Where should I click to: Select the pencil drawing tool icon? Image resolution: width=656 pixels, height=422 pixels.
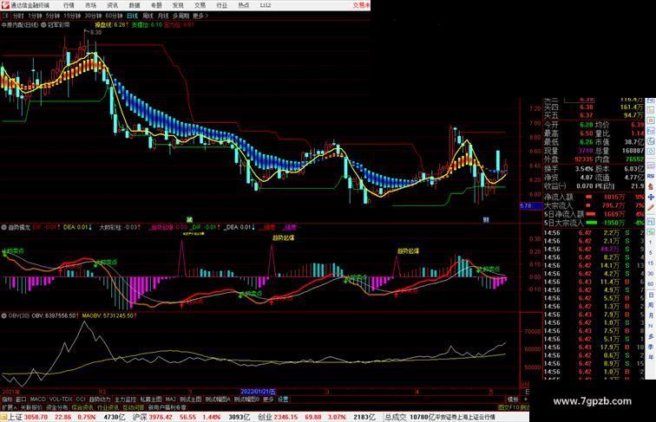[x=651, y=207]
